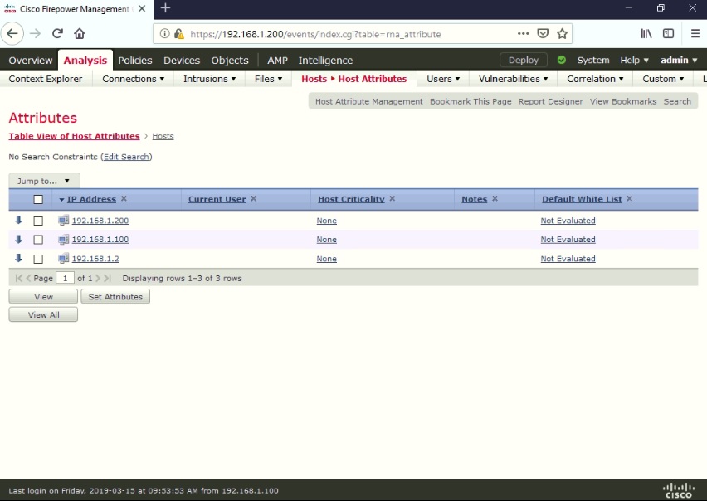This screenshot has width=707, height=501.
Task: Expand the Help menu
Action: pos(634,60)
